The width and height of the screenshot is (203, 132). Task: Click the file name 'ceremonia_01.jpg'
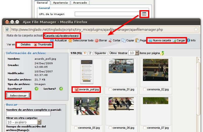click(x=123, y=89)
